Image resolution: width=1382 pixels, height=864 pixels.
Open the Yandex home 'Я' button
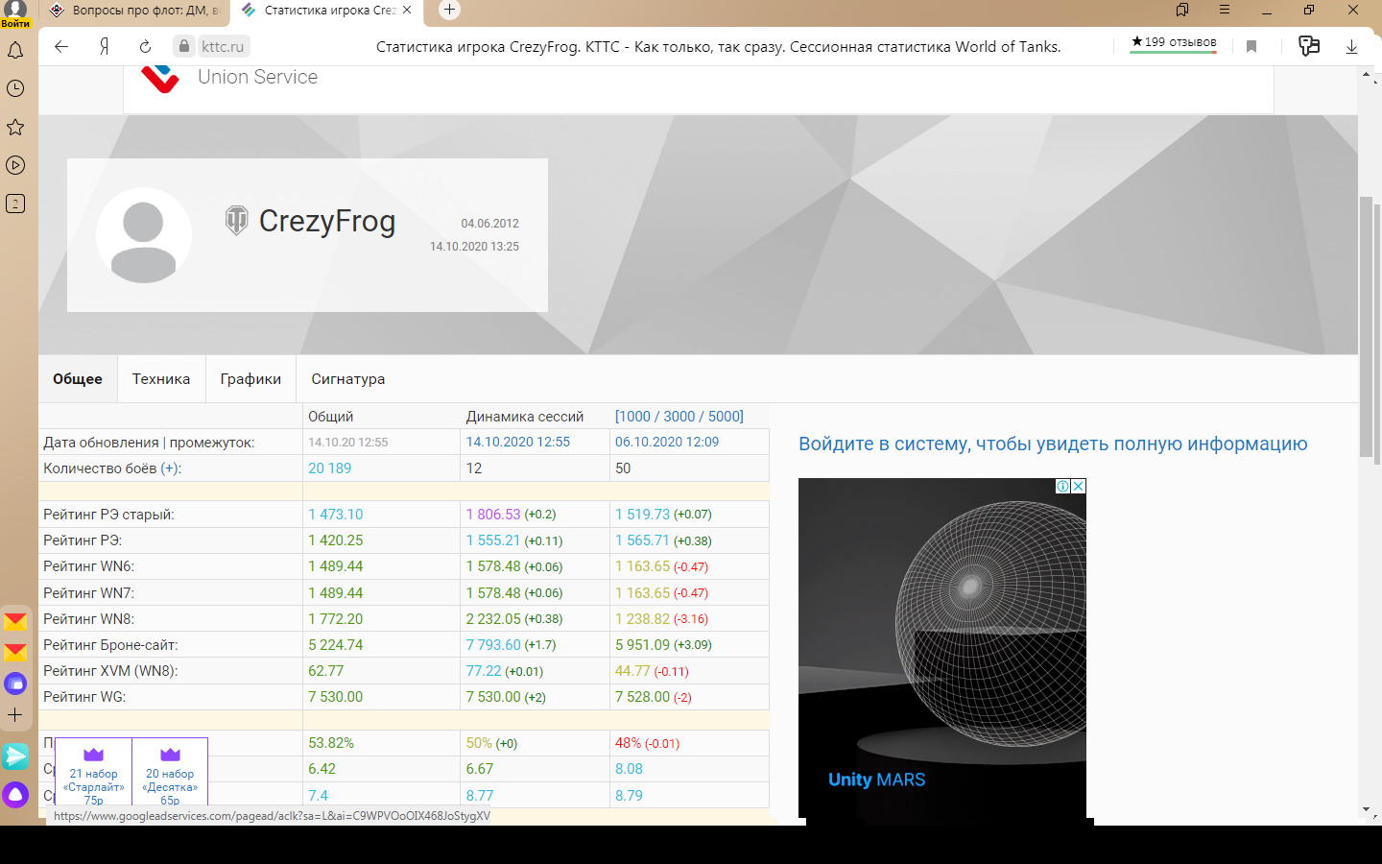(x=104, y=46)
